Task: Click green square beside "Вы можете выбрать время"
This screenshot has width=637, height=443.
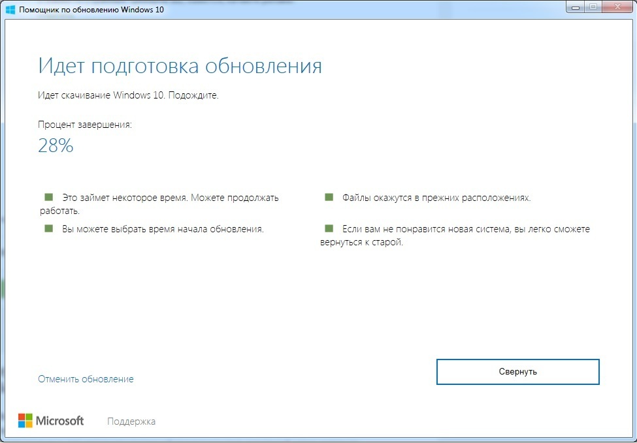Action: (48, 228)
